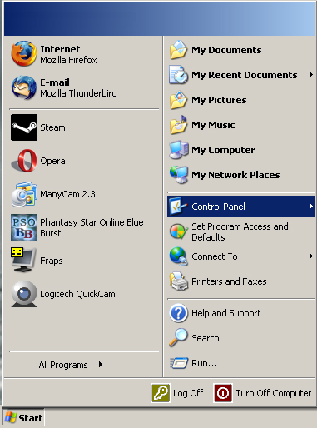Click the Connect To globe icon

coord(179,256)
